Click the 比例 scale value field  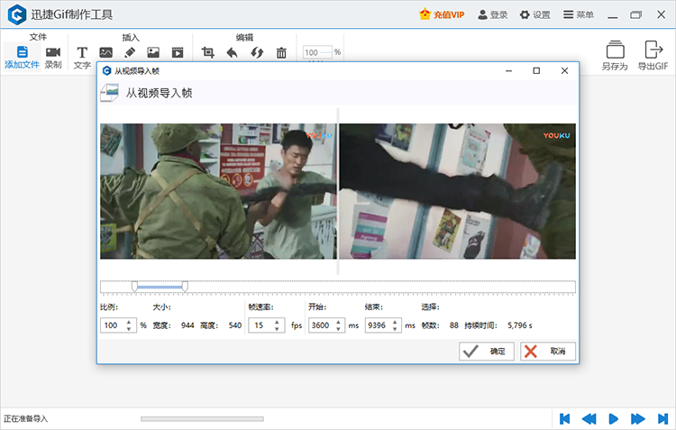point(113,325)
